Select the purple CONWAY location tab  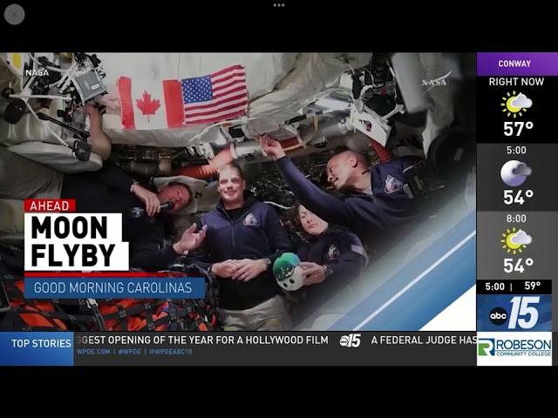tap(514, 64)
